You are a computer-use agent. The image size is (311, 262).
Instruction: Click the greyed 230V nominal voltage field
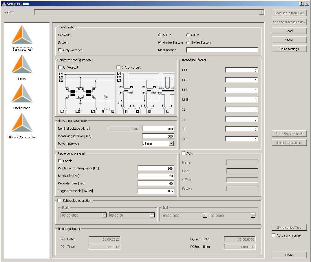124,129
